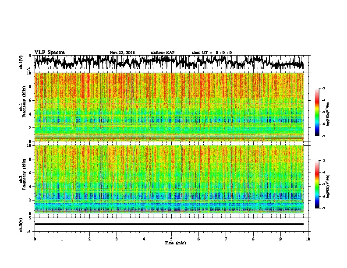Click the ch.1 spectrogram image
Viewport: 347px width, 268px height.
click(x=169, y=107)
